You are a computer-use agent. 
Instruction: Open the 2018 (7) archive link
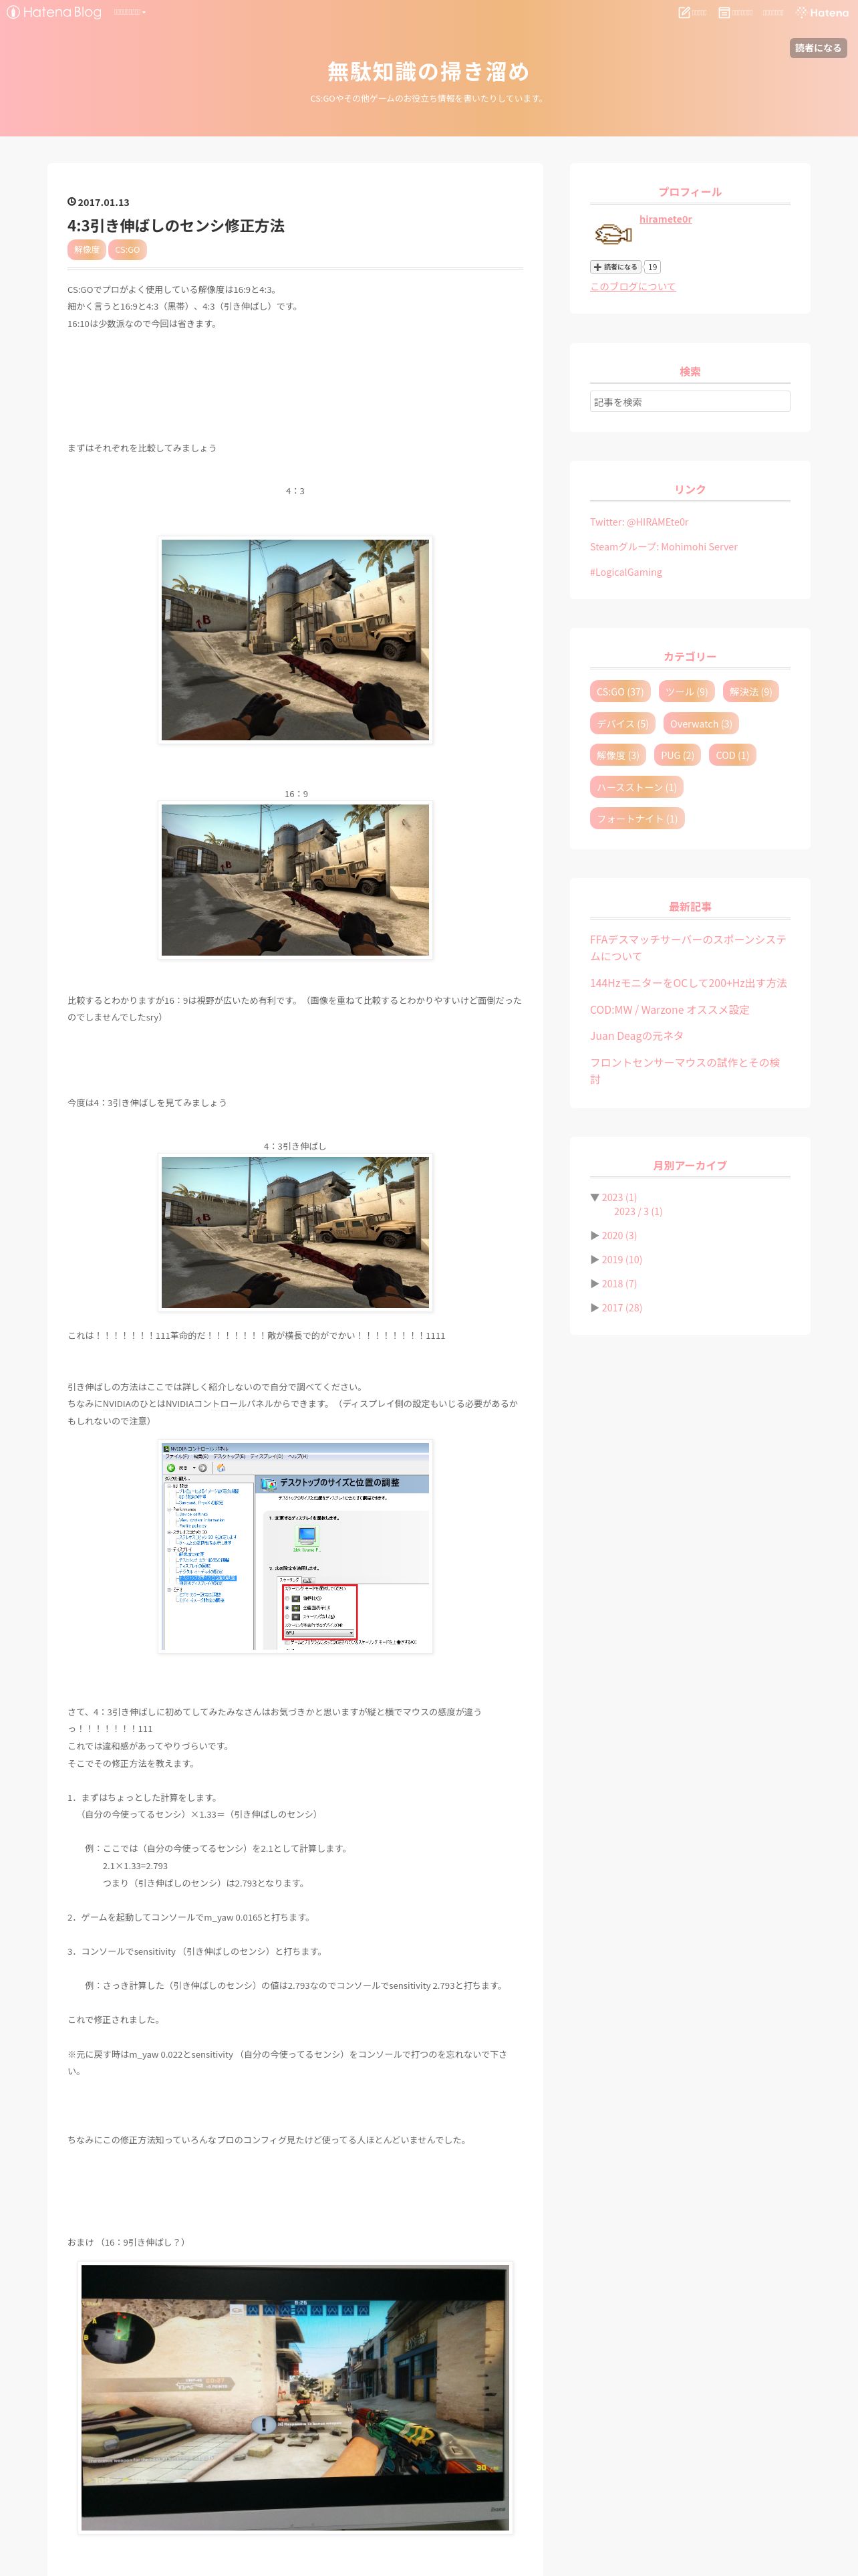point(619,1283)
